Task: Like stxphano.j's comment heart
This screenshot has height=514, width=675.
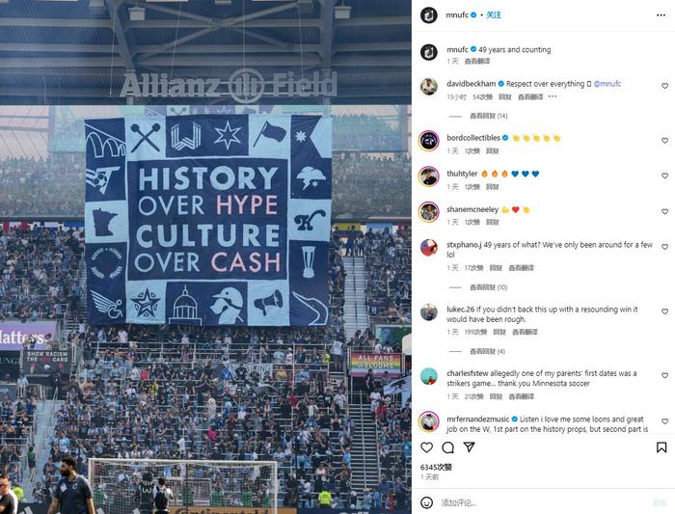Action: (x=664, y=247)
